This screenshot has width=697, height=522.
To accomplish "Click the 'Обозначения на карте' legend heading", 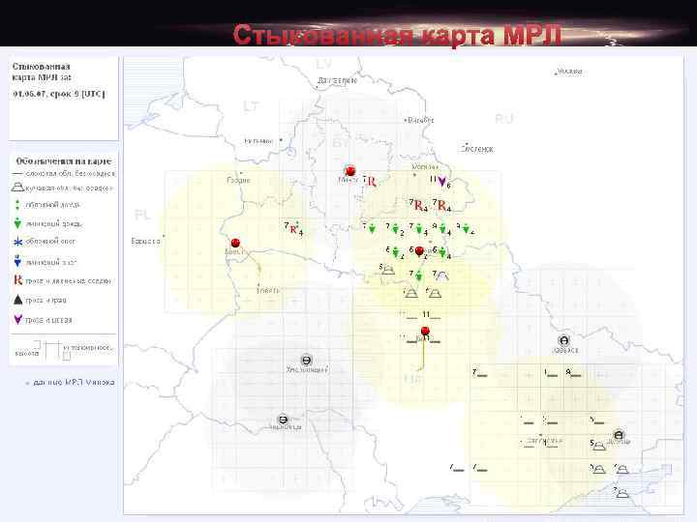I will point(64,161).
